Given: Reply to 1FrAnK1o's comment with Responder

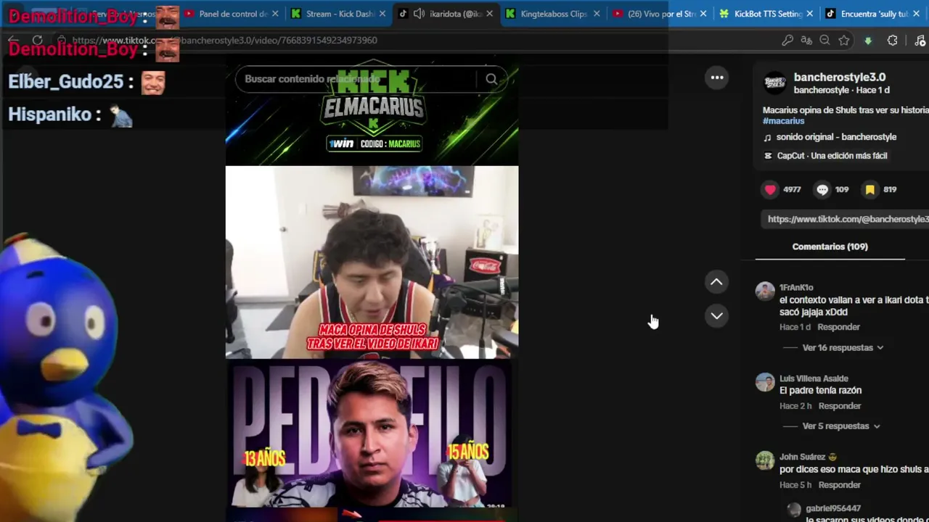Looking at the screenshot, I should coord(838,327).
